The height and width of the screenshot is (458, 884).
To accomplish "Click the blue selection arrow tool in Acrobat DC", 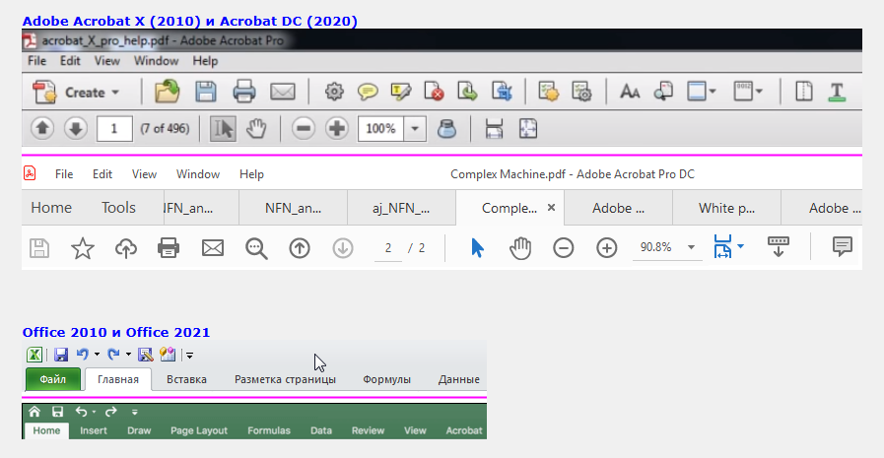I will [x=477, y=248].
